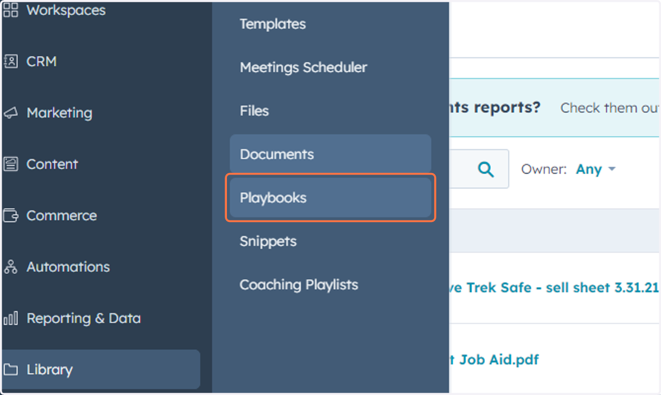Viewport: 661px width, 395px height.
Task: Click the CRM contact card icon
Action: [x=10, y=61]
